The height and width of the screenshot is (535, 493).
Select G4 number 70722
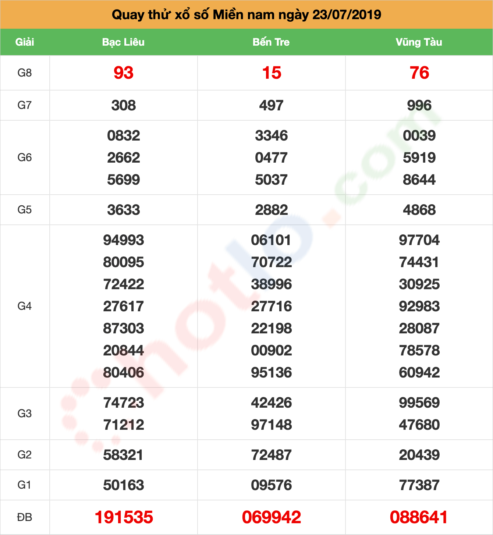tap(272, 262)
